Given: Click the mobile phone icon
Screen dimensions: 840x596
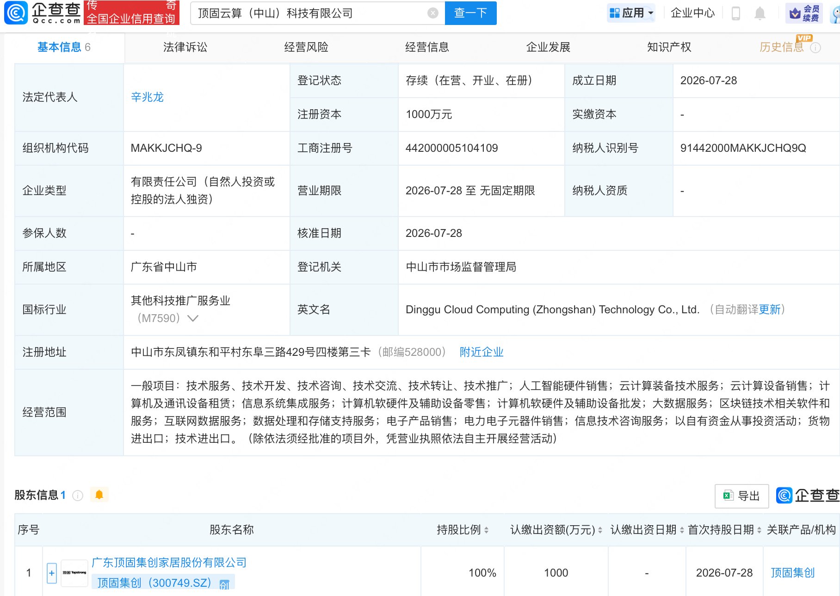Looking at the screenshot, I should tap(735, 13).
